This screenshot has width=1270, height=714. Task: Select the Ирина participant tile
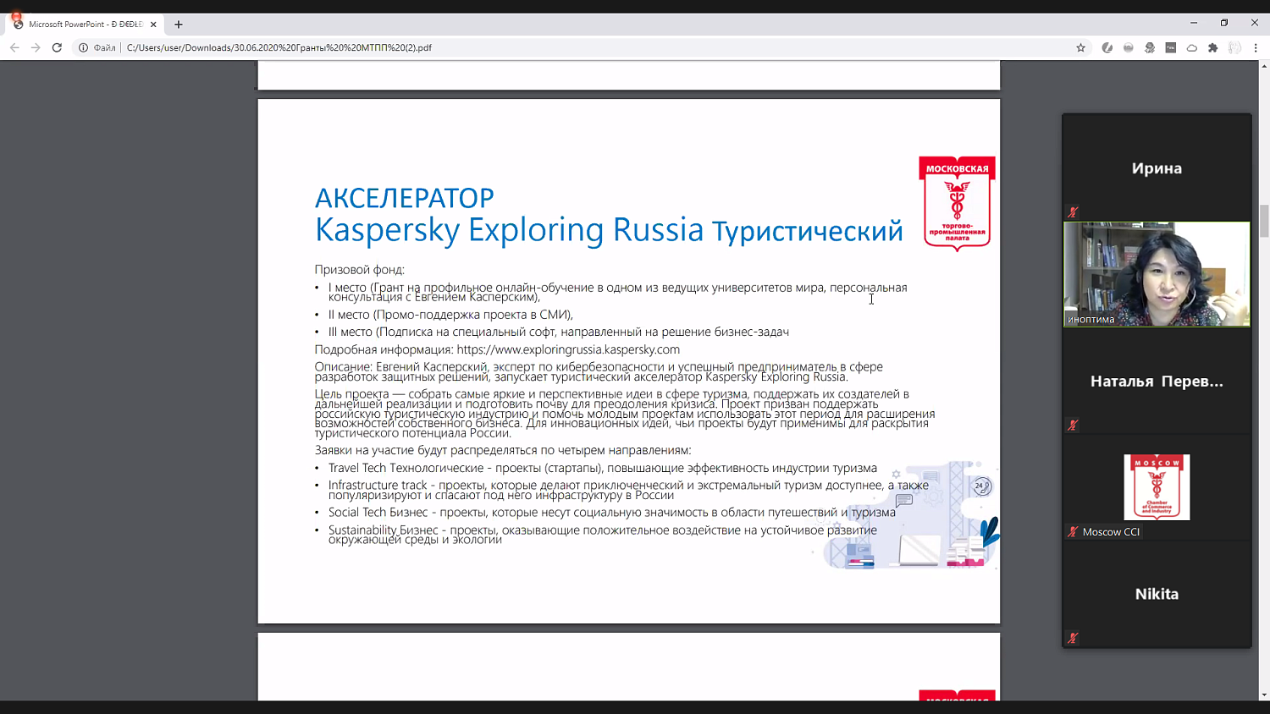(1157, 168)
